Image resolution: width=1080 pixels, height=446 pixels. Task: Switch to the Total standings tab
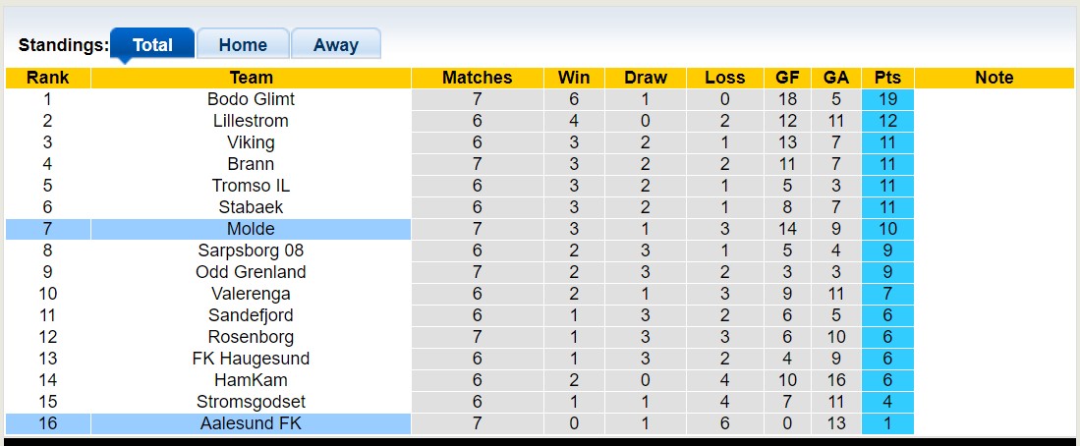(x=152, y=45)
